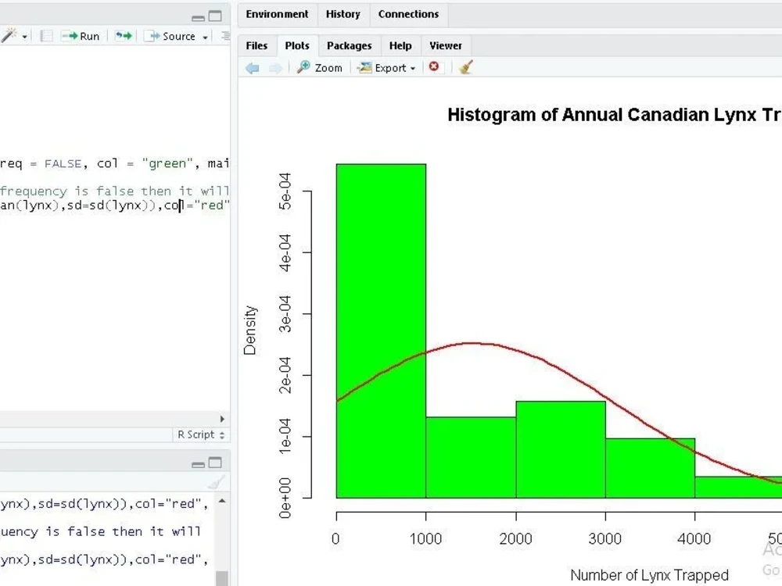Open the R Script file type selector
Image resolution: width=782 pixels, height=586 pixels.
coord(201,434)
